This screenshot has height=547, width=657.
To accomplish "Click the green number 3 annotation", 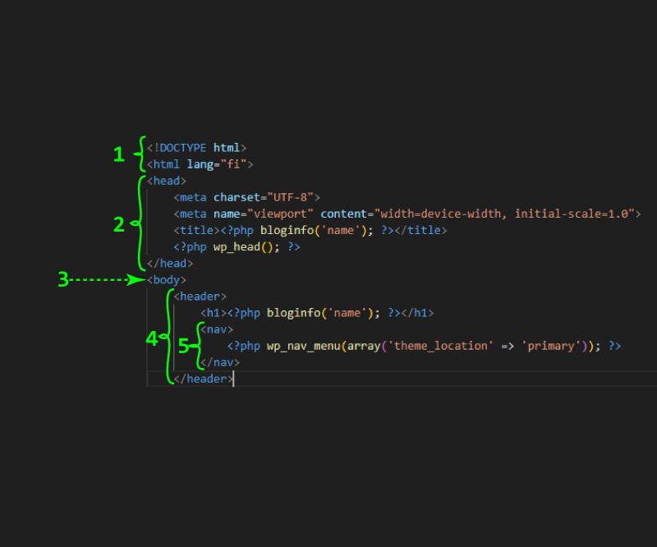I will coord(63,279).
